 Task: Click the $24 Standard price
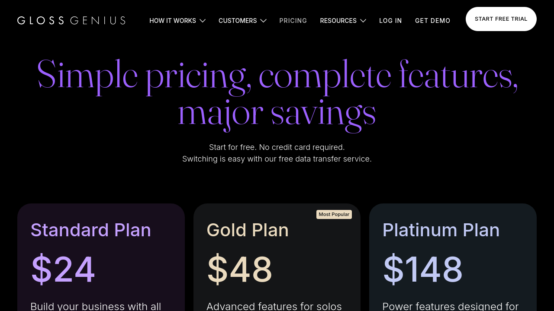(x=63, y=270)
